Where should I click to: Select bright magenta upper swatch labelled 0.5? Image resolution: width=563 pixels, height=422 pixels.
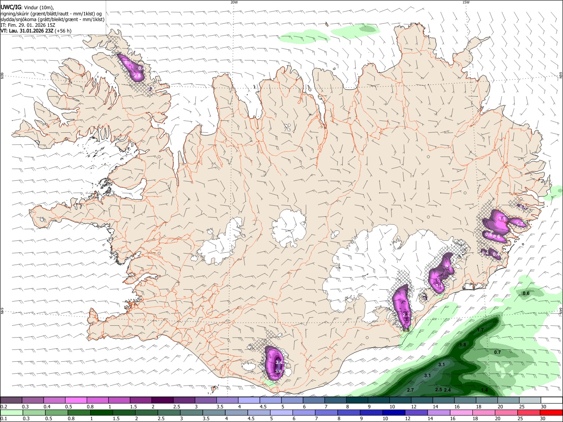(76, 400)
